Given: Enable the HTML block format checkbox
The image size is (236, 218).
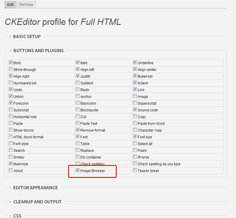Looking at the screenshot, I should coord(11,137).
